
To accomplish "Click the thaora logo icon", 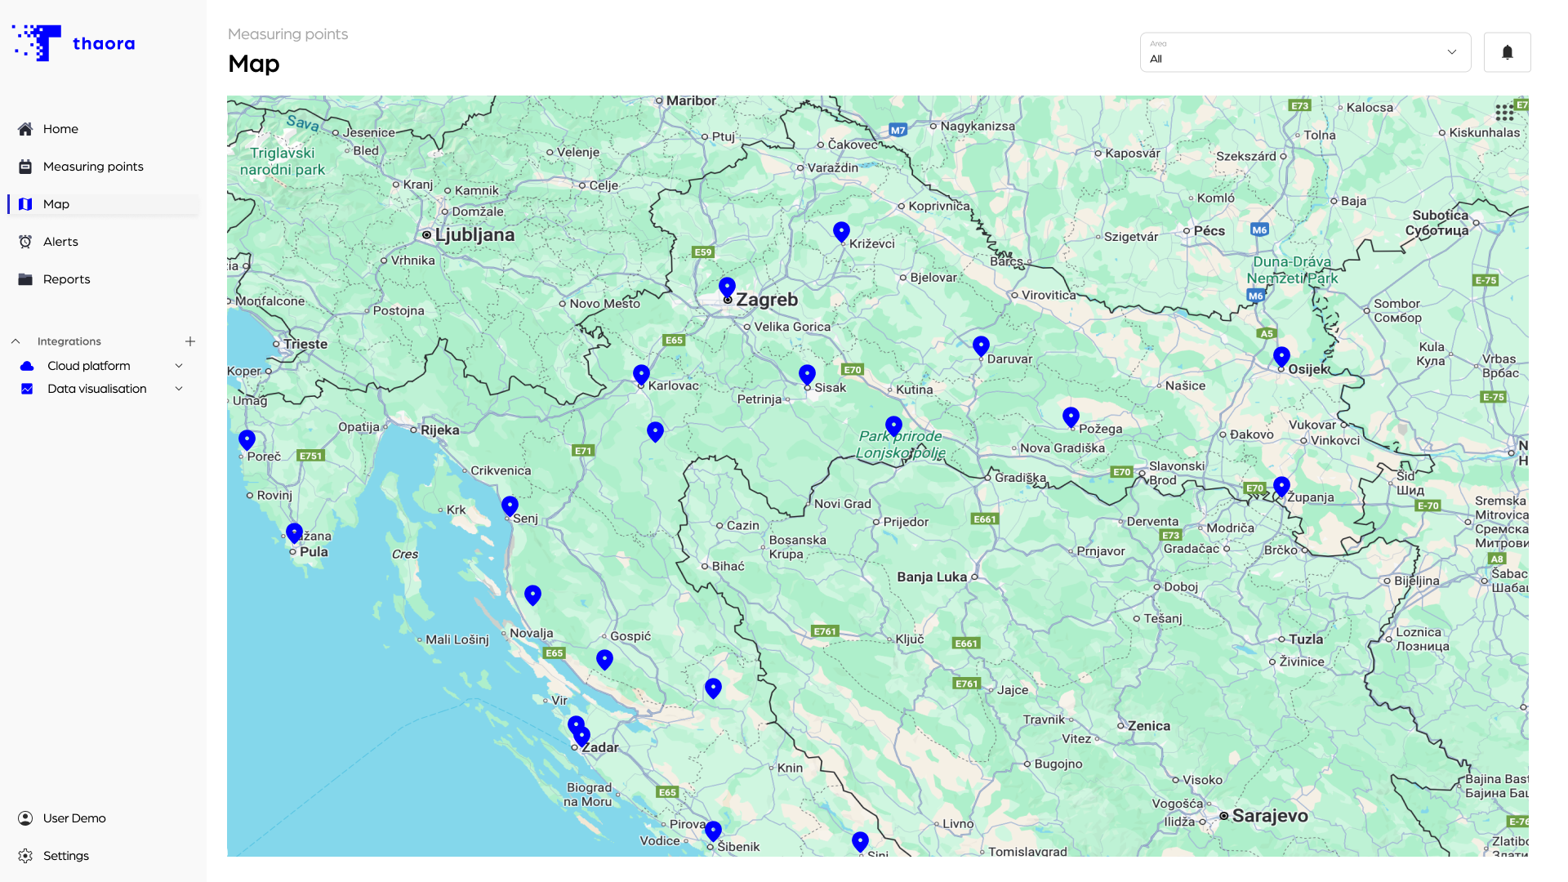I will 37,43.
